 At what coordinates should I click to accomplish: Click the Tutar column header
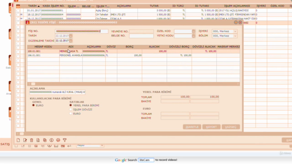pyautogui.click(x=154, y=6)
